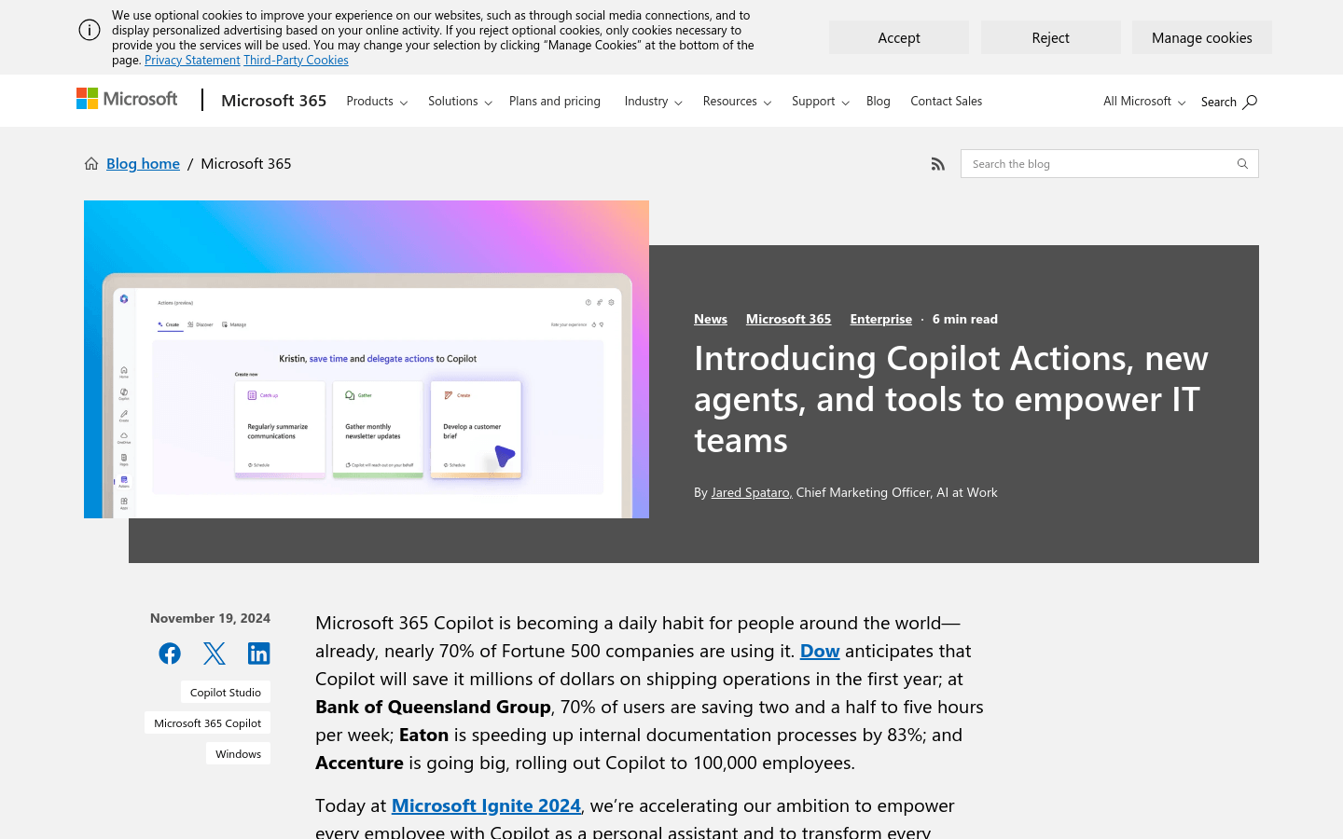This screenshot has height=839, width=1343.
Task: Open Contact Sales link
Action: coord(947,101)
